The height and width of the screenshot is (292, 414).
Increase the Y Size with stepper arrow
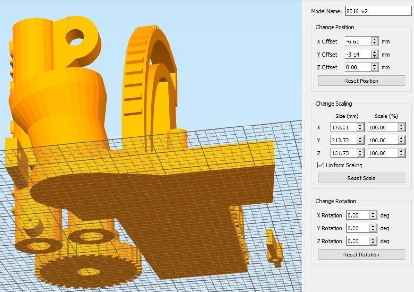coord(360,138)
